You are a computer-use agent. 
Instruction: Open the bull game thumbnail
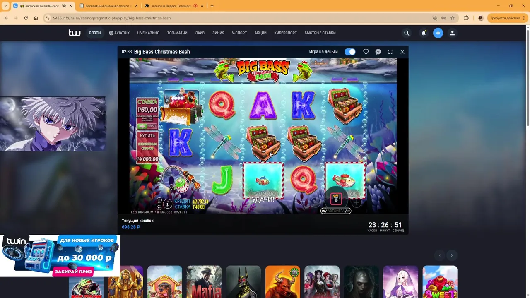283,282
